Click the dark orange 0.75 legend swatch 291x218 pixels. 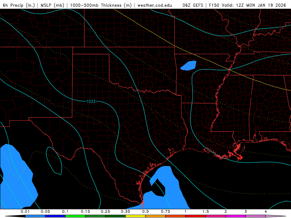176,216
